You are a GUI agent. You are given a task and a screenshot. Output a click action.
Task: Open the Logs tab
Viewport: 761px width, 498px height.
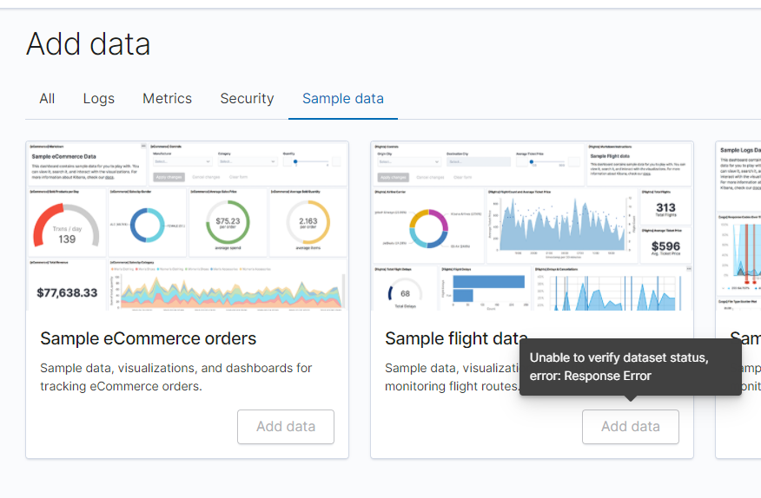pyautogui.click(x=99, y=99)
